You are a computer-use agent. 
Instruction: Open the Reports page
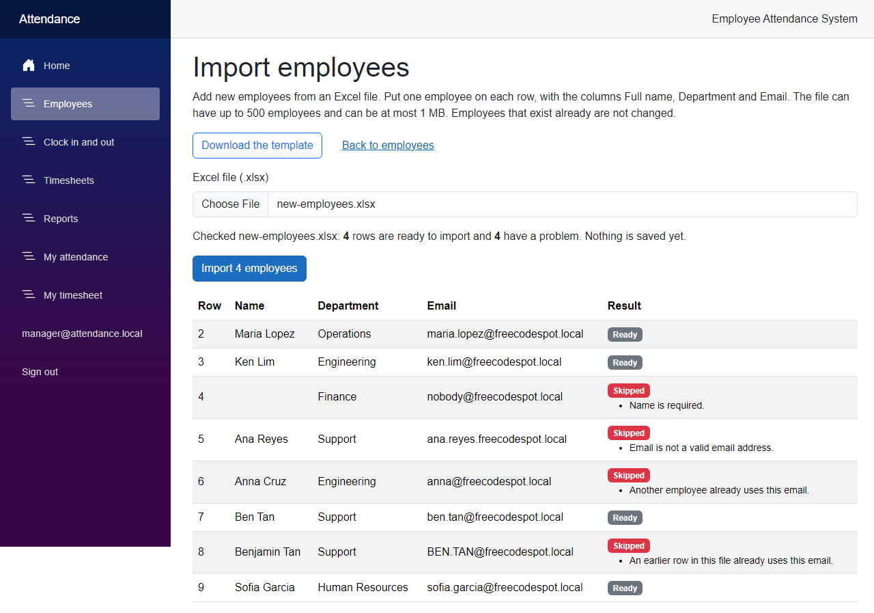click(x=61, y=219)
